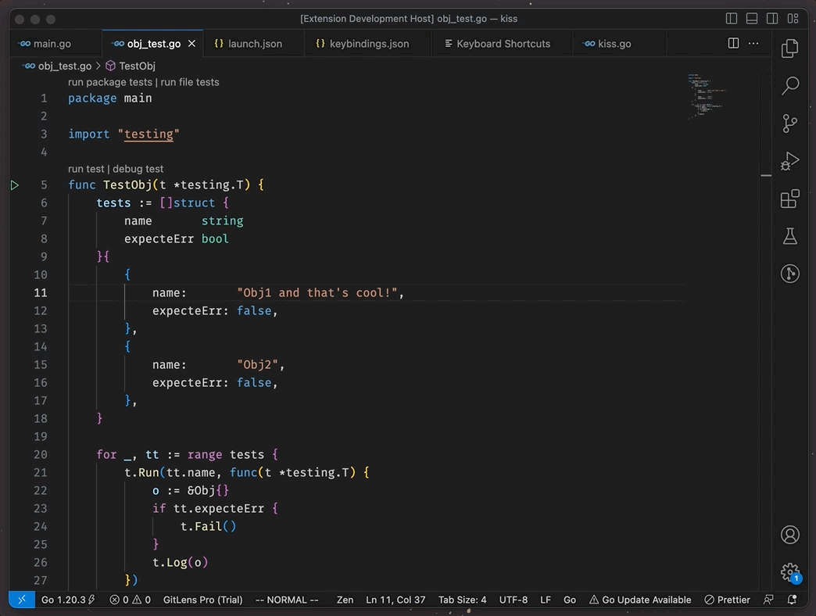Open the Search view icon
Viewport: 816px width, 616px height.
tap(790, 85)
